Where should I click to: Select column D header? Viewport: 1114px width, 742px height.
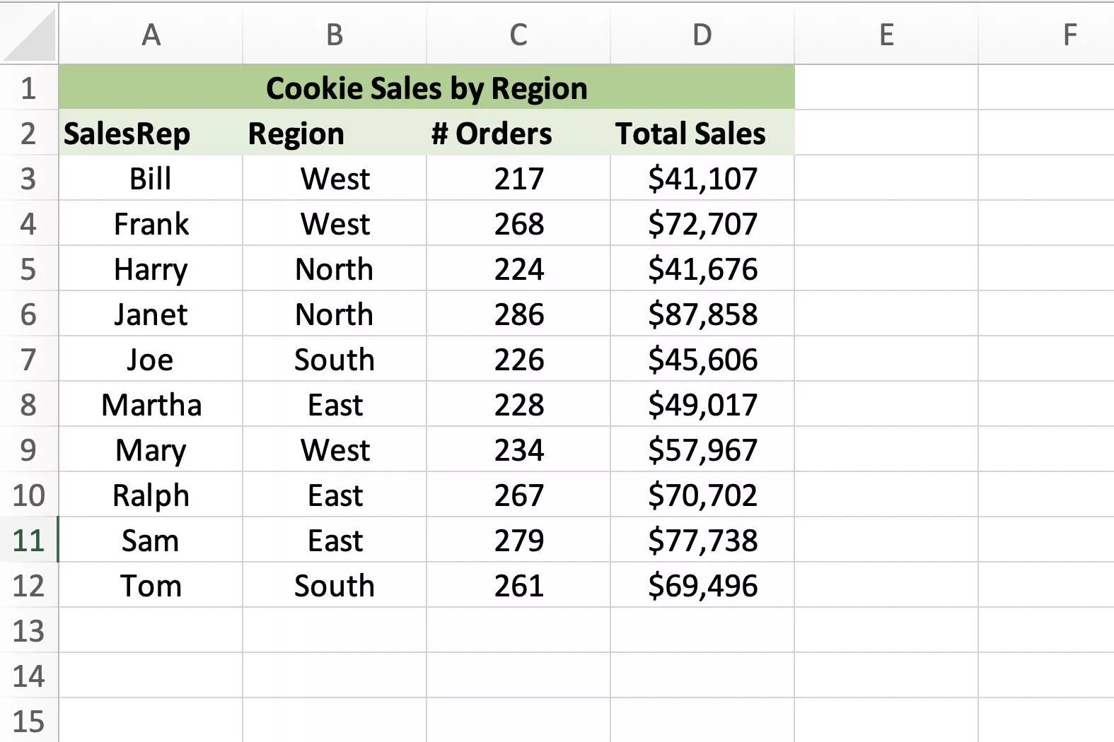click(702, 35)
